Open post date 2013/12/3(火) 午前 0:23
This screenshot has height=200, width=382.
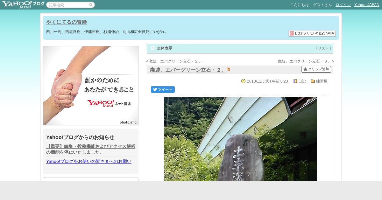[267, 81]
